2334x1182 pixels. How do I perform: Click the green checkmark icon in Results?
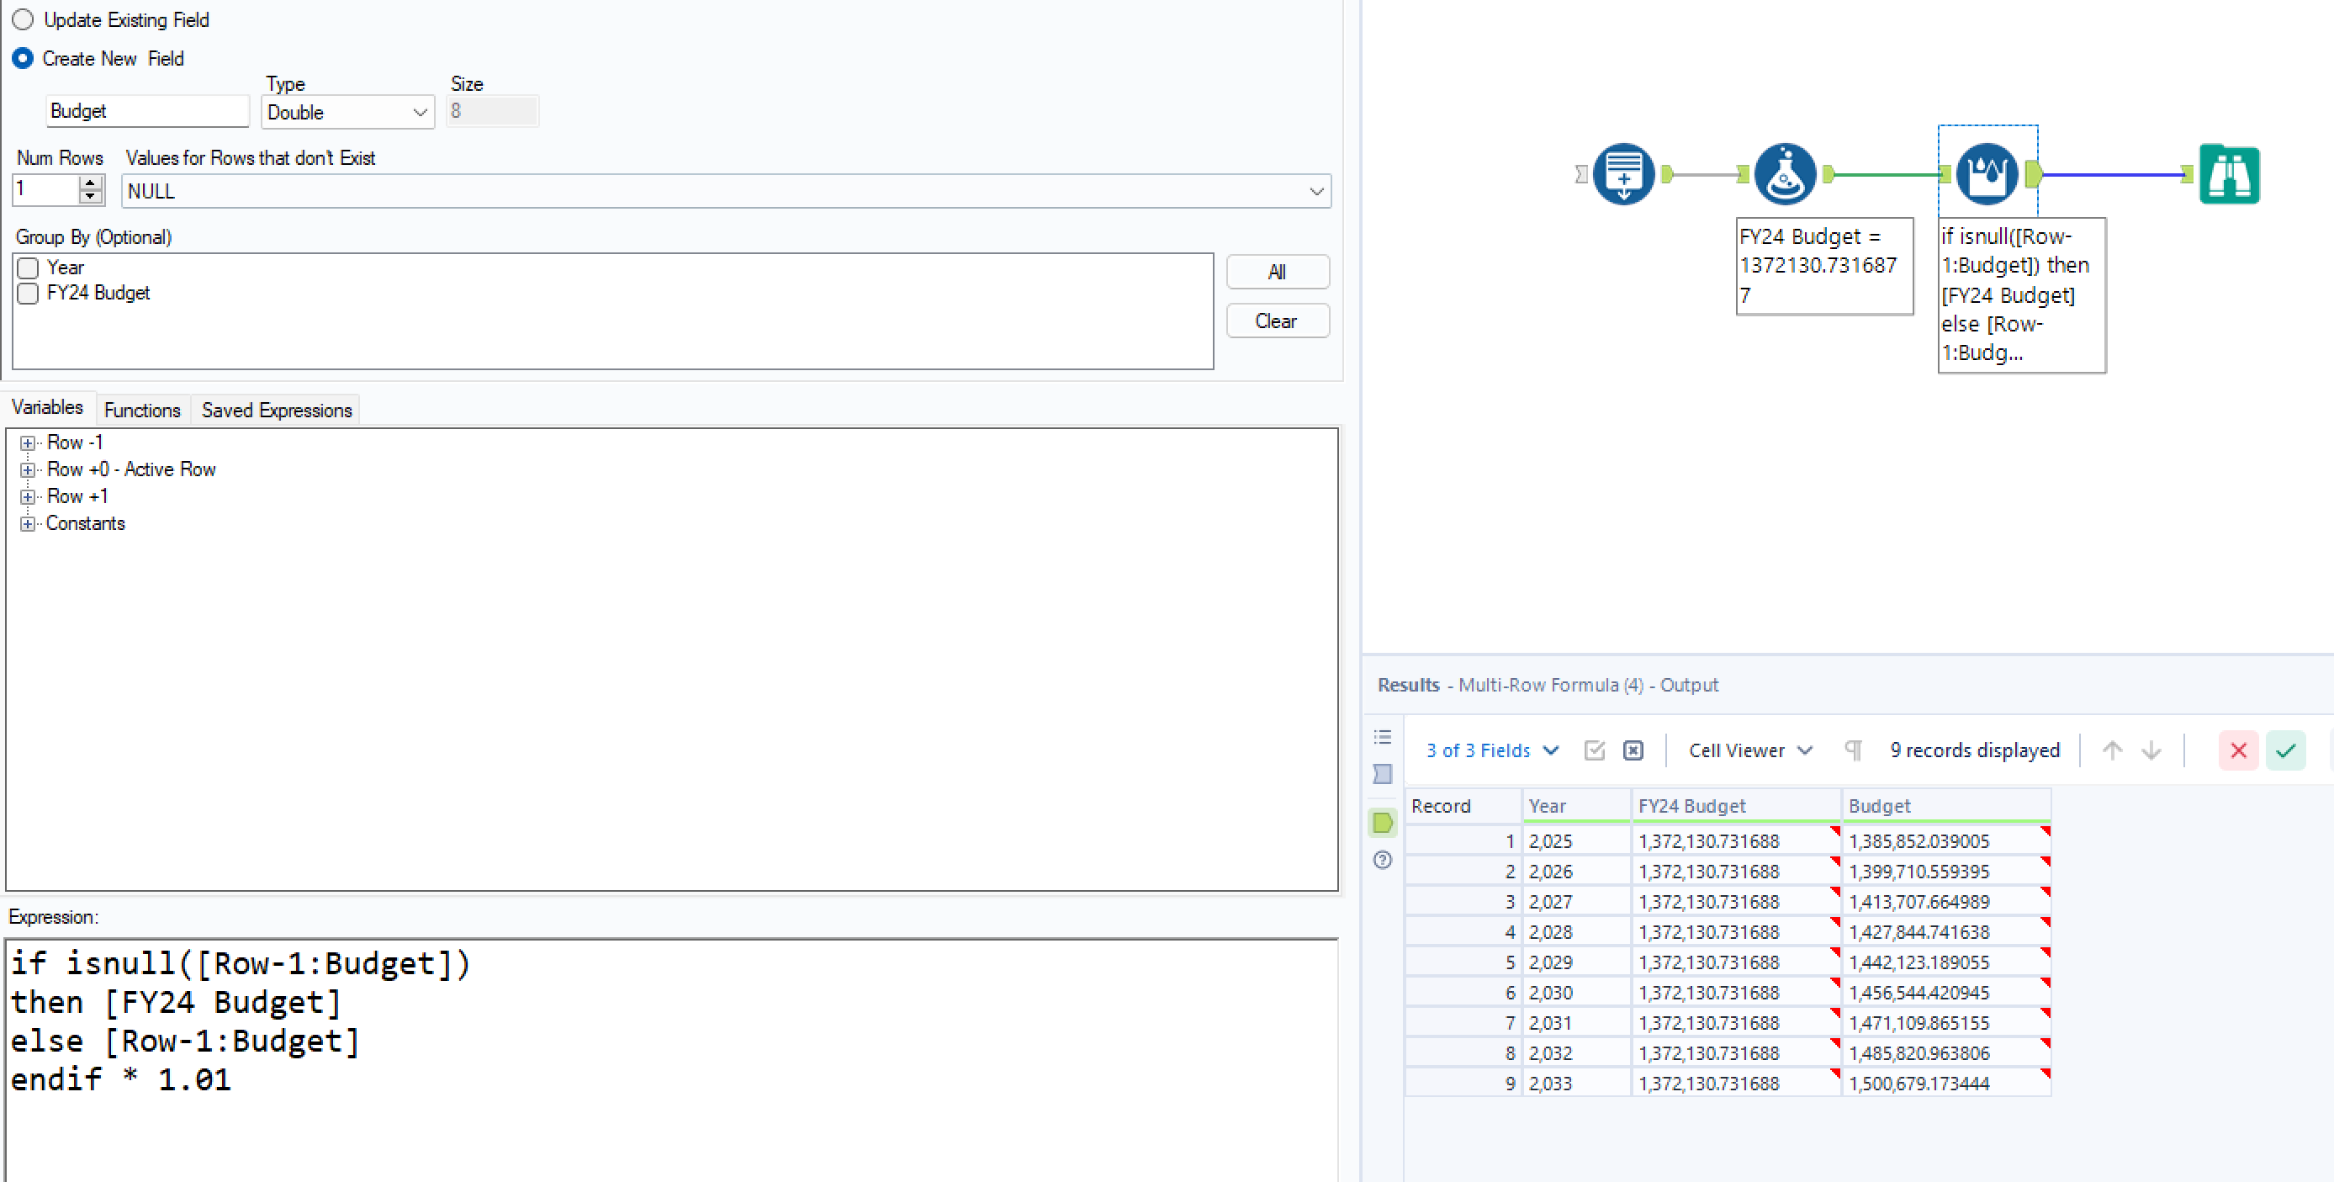click(2285, 750)
